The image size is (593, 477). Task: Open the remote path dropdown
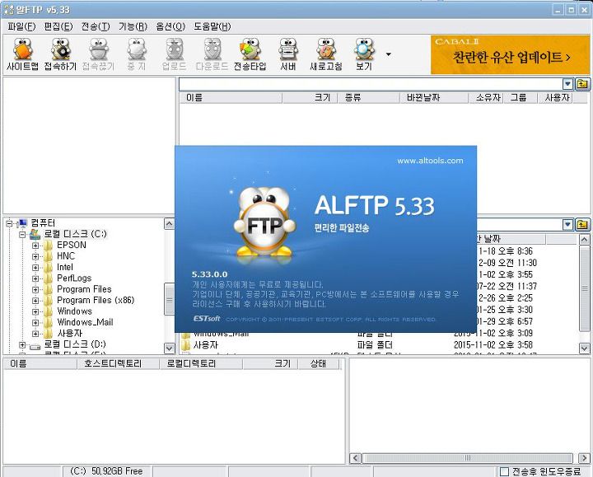[x=567, y=84]
